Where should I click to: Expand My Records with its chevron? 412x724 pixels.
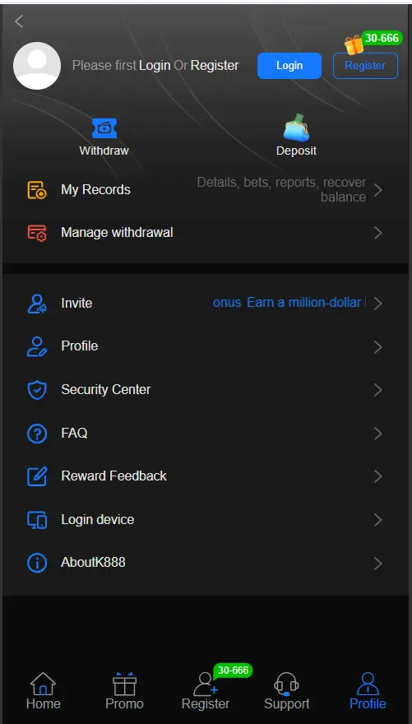pyautogui.click(x=377, y=190)
